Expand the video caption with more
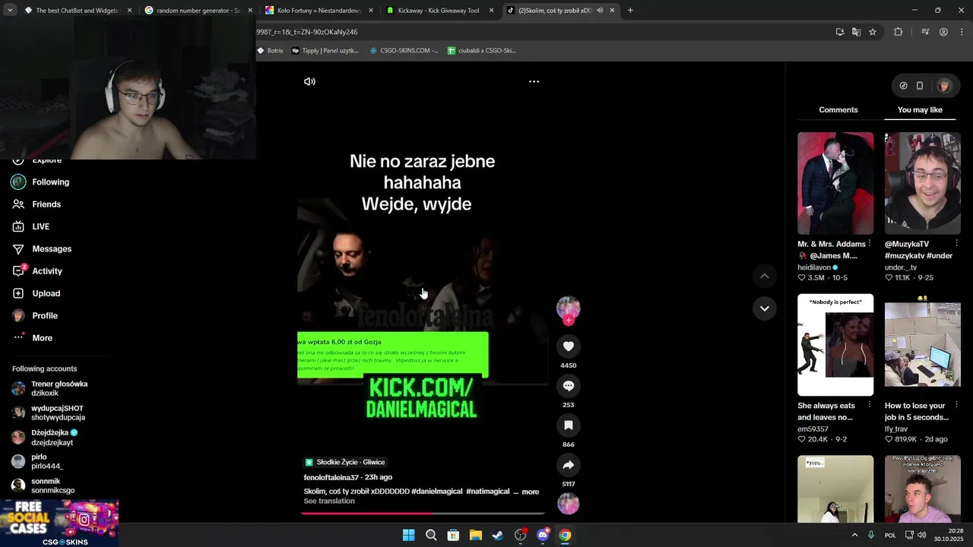This screenshot has width=973, height=547. coord(531,492)
